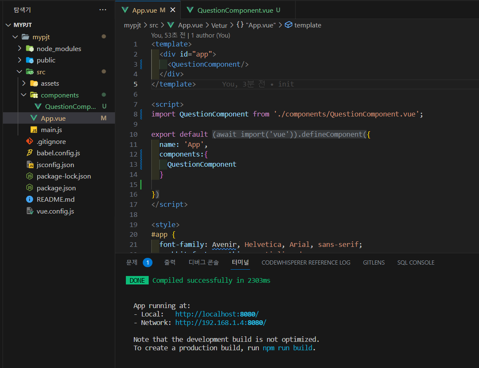Open the 문제 problems panel tab
The height and width of the screenshot is (368, 479).
point(132,262)
